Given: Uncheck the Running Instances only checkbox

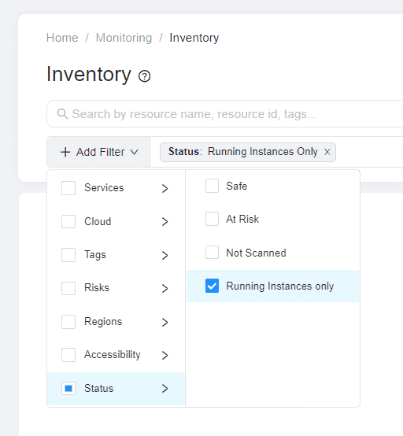Looking at the screenshot, I should click(212, 286).
